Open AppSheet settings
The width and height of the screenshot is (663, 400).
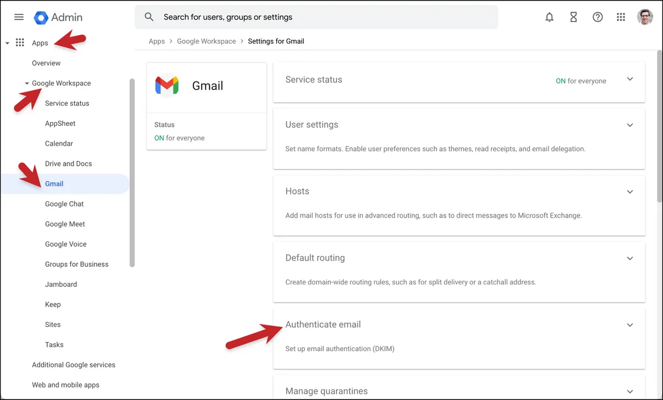pyautogui.click(x=60, y=123)
